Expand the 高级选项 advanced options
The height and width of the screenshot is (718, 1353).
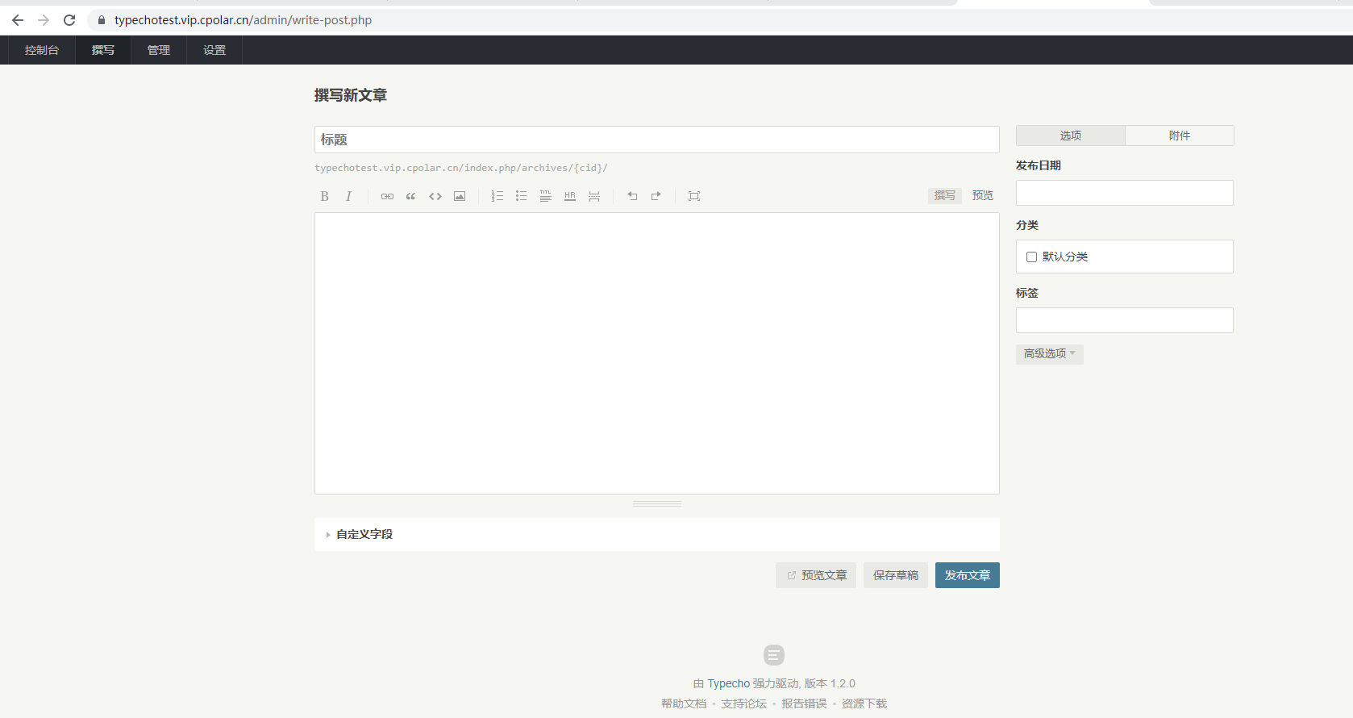click(1049, 353)
